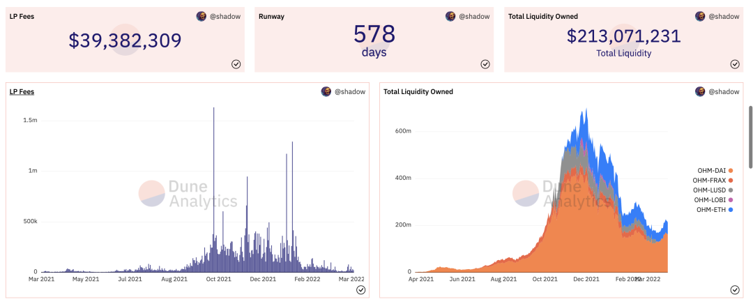The width and height of the screenshot is (753, 304).
Task: Click the page vertical scrollbar thumb
Action: 751,137
